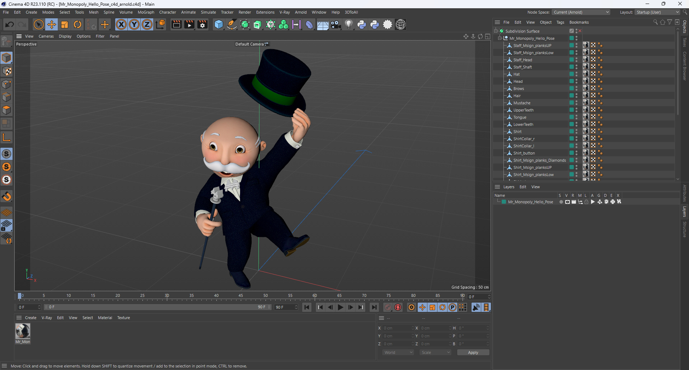Activate the Rotate tool
This screenshot has width=689, height=370.
pos(78,25)
